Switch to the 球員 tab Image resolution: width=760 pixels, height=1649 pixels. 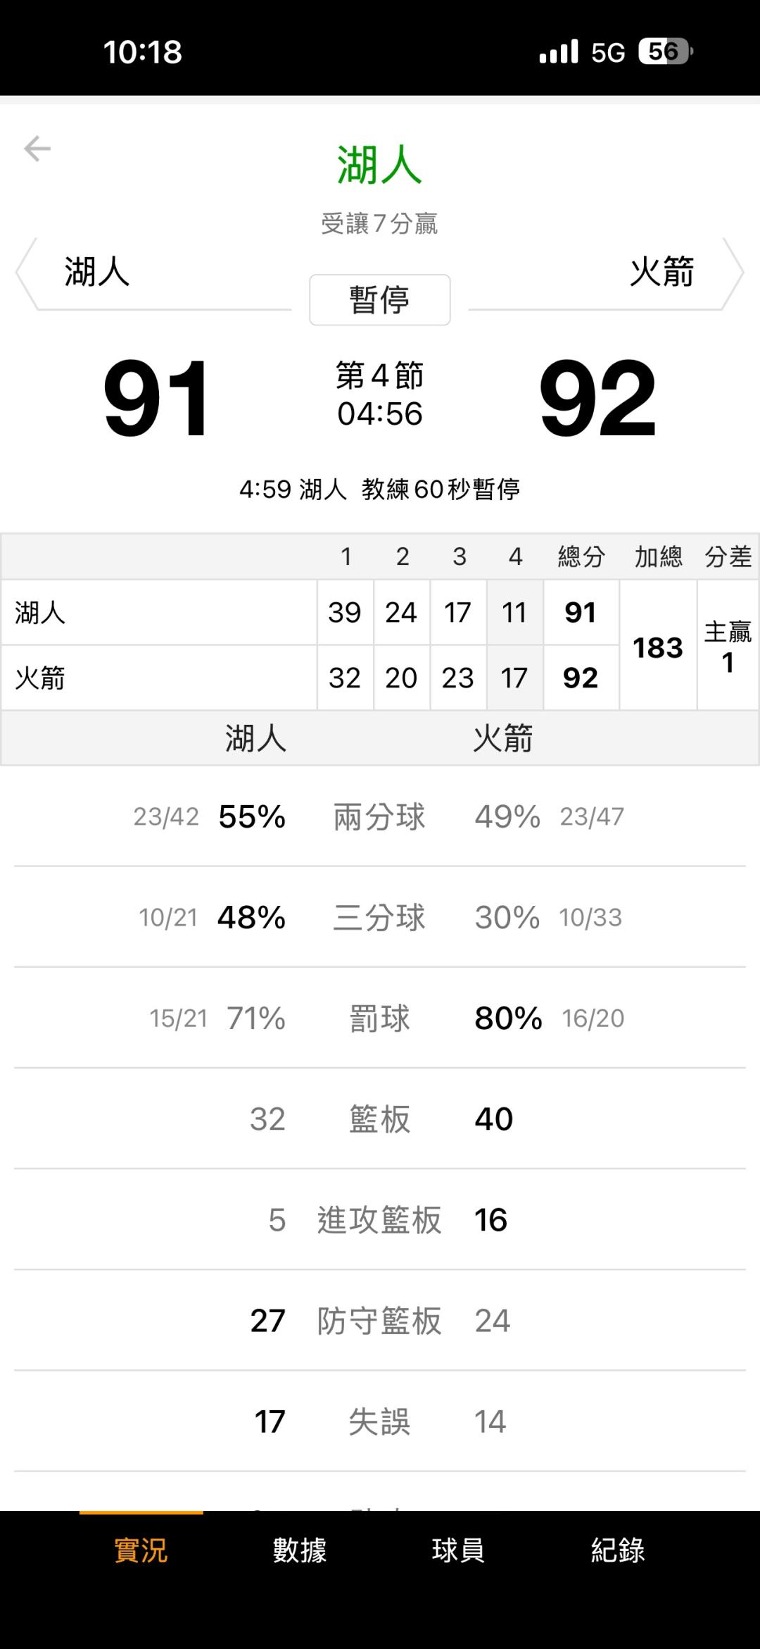point(458,1550)
